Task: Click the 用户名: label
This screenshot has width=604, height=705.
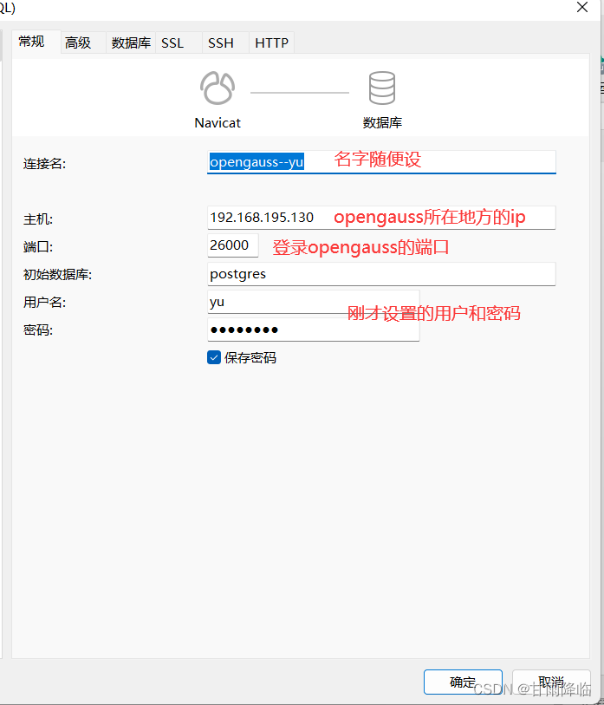Action: pyautogui.click(x=44, y=303)
